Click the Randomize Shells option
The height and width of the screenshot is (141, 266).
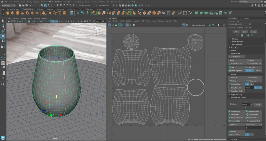254,121
